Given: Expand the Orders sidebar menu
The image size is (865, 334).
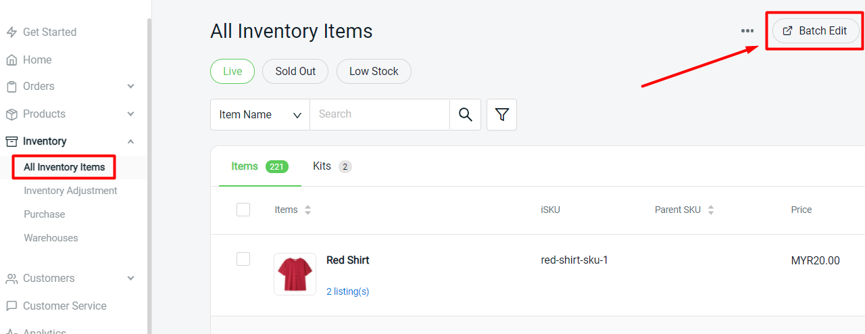Looking at the screenshot, I should [130, 87].
